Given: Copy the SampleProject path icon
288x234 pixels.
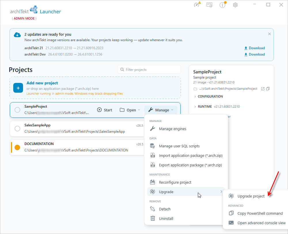Looking at the screenshot, I should (268, 89).
